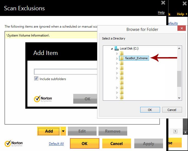The width and height of the screenshot is (188, 151).
Task: Open Help link in Scan Exclusions header
Action: (161, 12)
